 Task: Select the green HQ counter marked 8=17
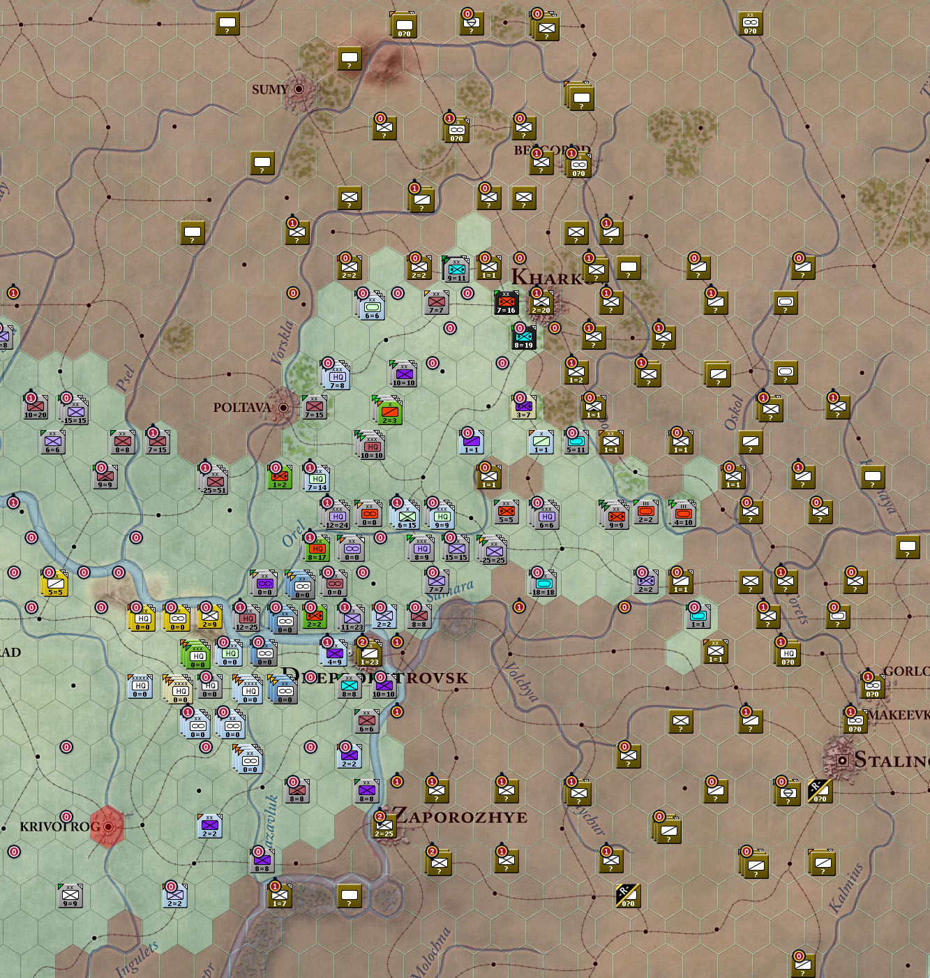pyautogui.click(x=317, y=549)
